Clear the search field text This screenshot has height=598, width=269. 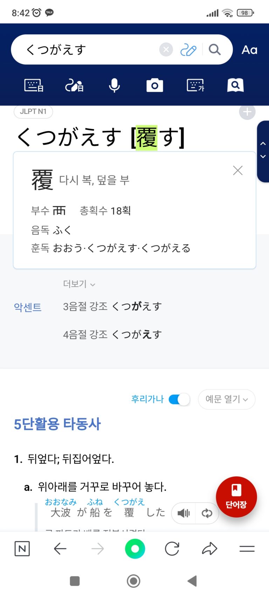point(166,50)
